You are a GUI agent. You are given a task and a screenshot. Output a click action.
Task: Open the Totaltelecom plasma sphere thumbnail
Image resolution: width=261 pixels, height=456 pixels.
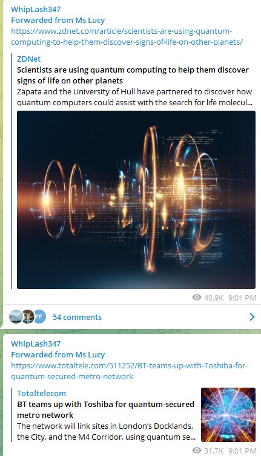pyautogui.click(x=228, y=415)
